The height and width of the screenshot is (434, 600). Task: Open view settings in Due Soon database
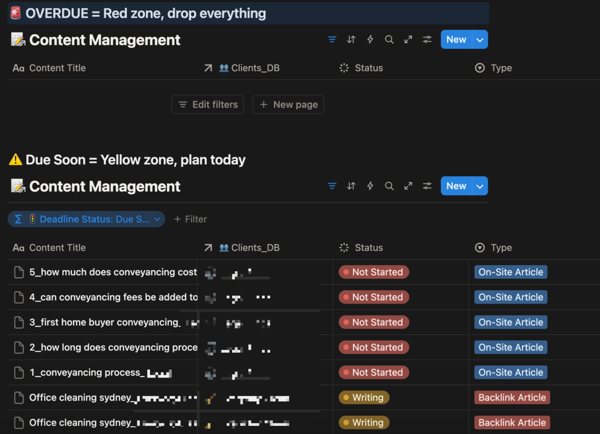[x=427, y=186]
